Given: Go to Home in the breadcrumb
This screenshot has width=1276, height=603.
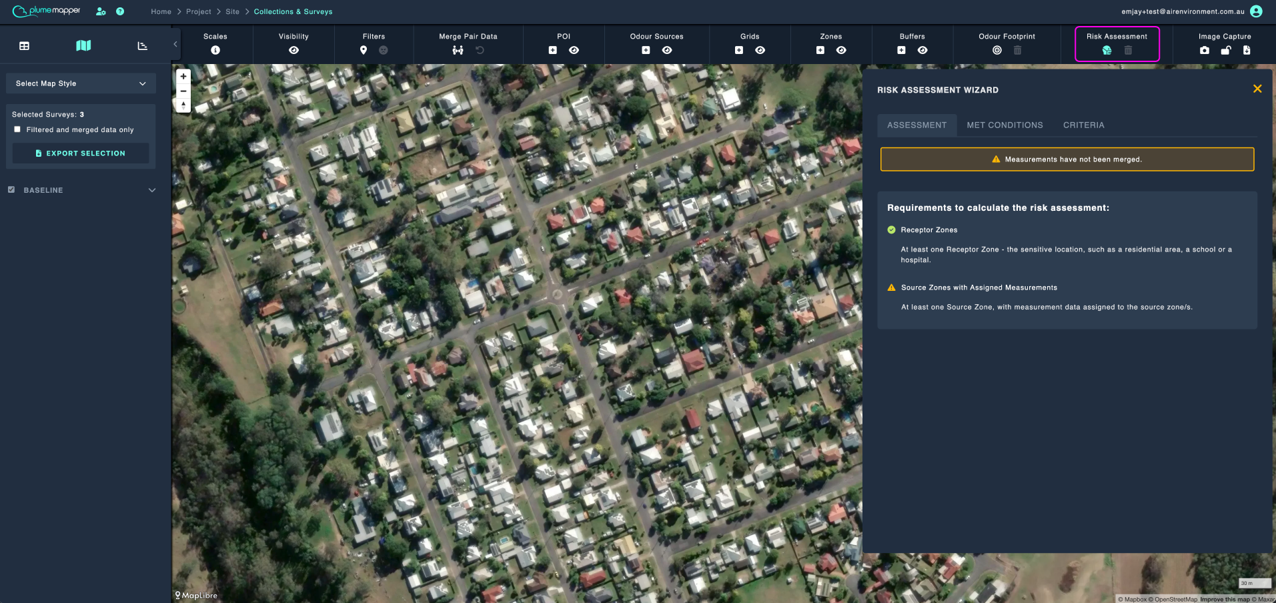Looking at the screenshot, I should [x=161, y=11].
